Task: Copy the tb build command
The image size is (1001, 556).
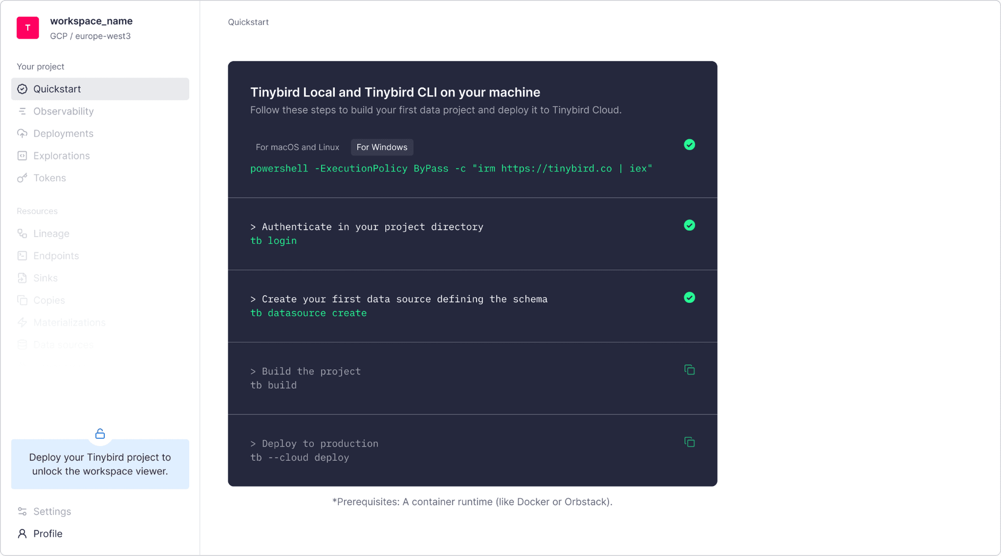Action: (x=689, y=369)
